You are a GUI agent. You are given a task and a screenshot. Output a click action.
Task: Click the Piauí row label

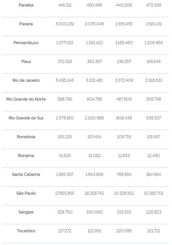coord(26,61)
